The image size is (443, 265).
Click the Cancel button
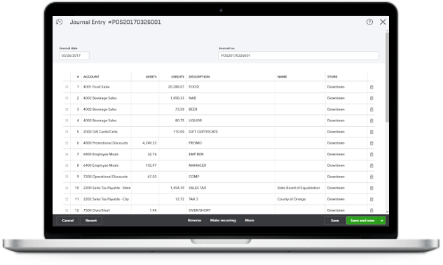(68, 221)
